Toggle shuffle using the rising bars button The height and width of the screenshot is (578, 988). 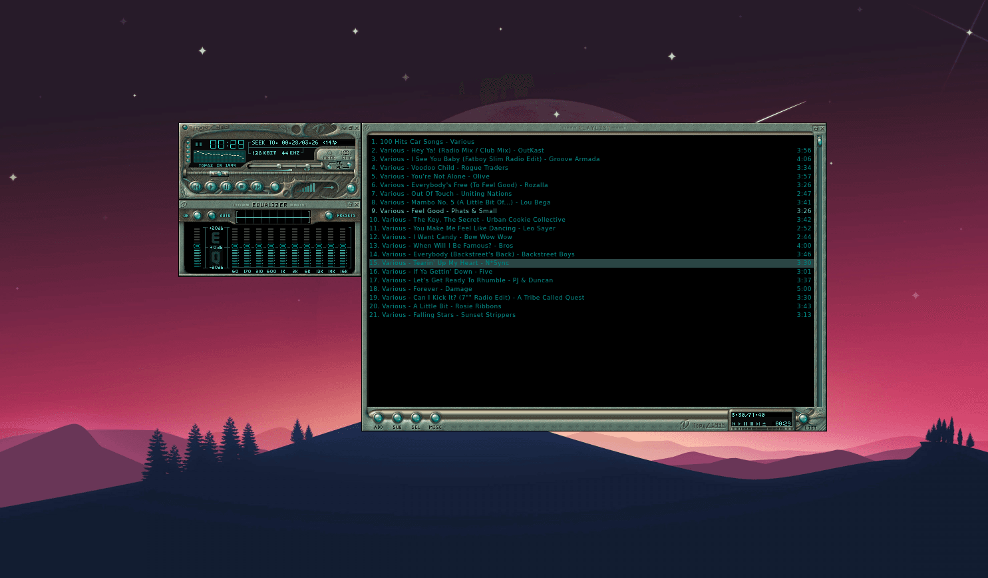pos(307,187)
